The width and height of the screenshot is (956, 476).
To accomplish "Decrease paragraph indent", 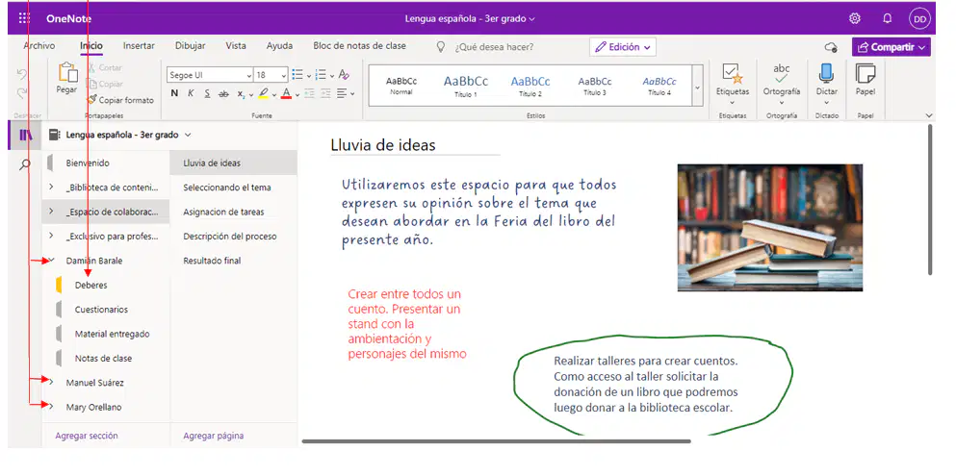I will (309, 93).
